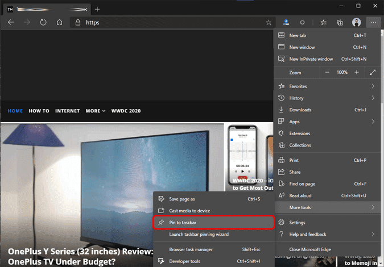Click the INTERNET navigation link

67,111
